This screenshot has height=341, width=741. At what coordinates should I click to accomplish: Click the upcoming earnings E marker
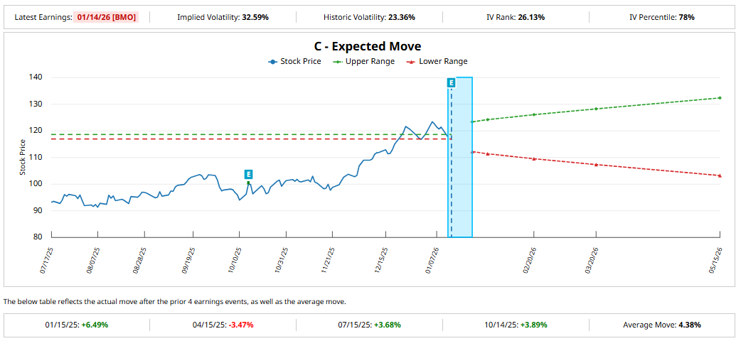(x=451, y=82)
